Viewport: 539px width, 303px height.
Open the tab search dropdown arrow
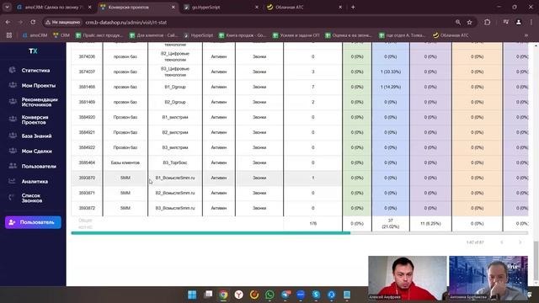click(7, 8)
